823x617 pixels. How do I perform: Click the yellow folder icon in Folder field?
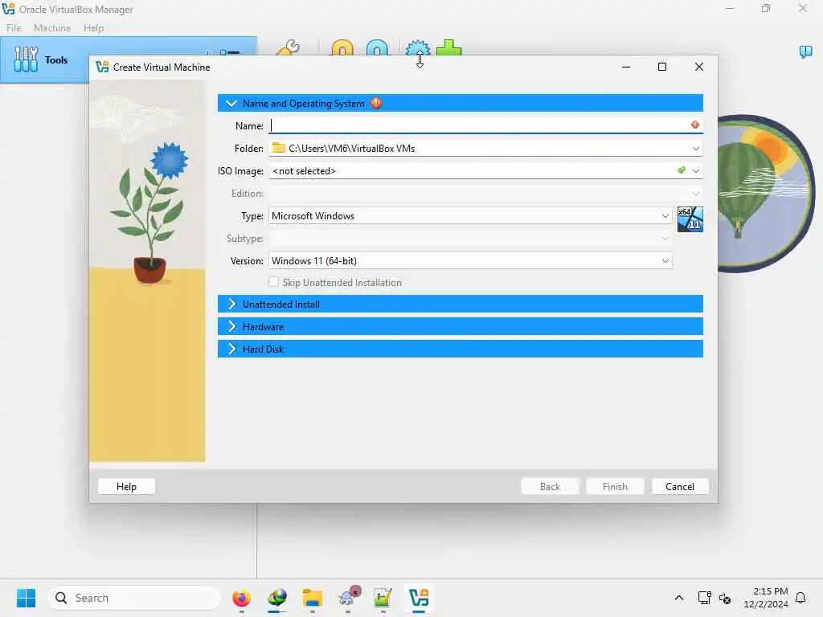click(279, 149)
